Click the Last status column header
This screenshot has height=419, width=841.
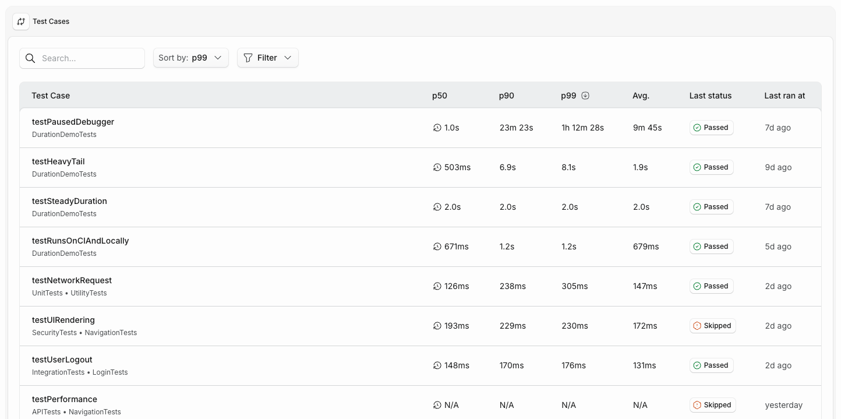[x=711, y=96]
